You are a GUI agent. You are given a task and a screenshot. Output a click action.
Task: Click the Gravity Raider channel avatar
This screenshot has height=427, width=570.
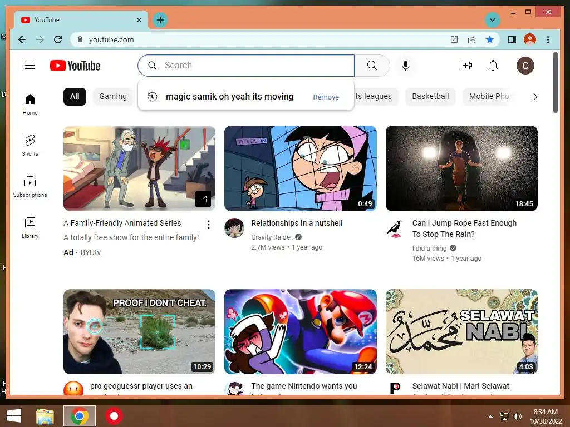234,227
